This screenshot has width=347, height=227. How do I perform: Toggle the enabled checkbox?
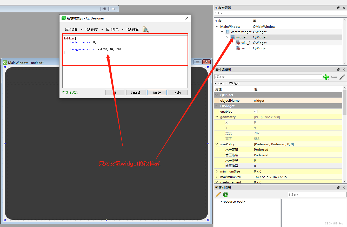[256, 111]
